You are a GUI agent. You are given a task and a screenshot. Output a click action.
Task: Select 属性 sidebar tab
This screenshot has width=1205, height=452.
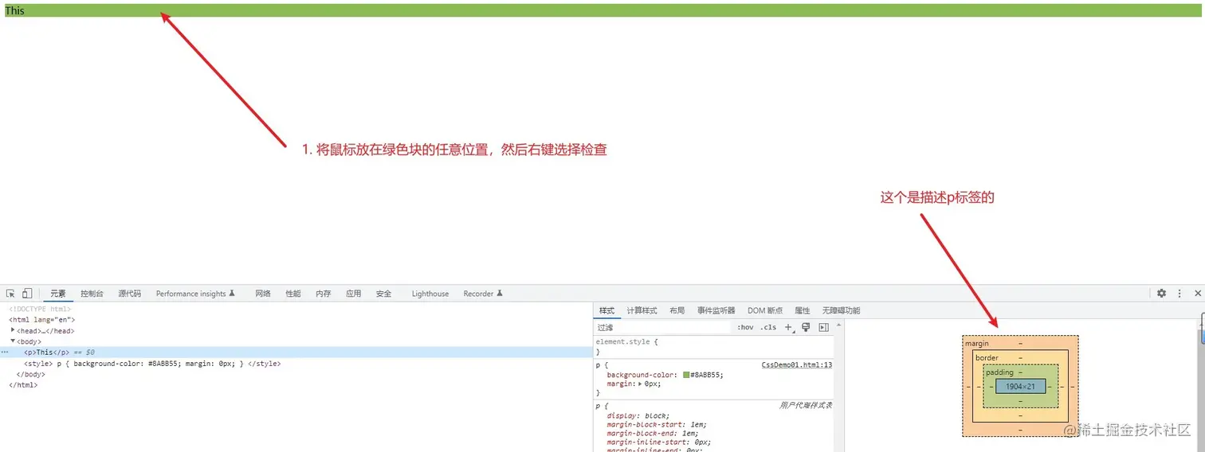coord(802,310)
